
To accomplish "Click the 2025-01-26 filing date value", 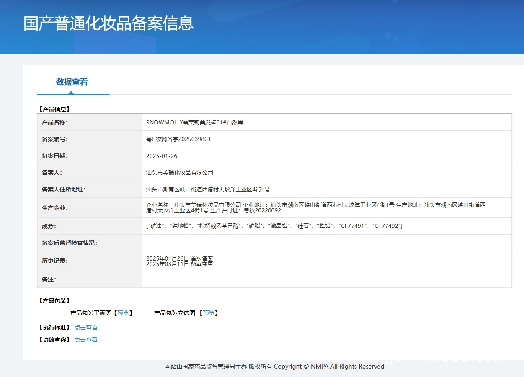I will coord(161,156).
